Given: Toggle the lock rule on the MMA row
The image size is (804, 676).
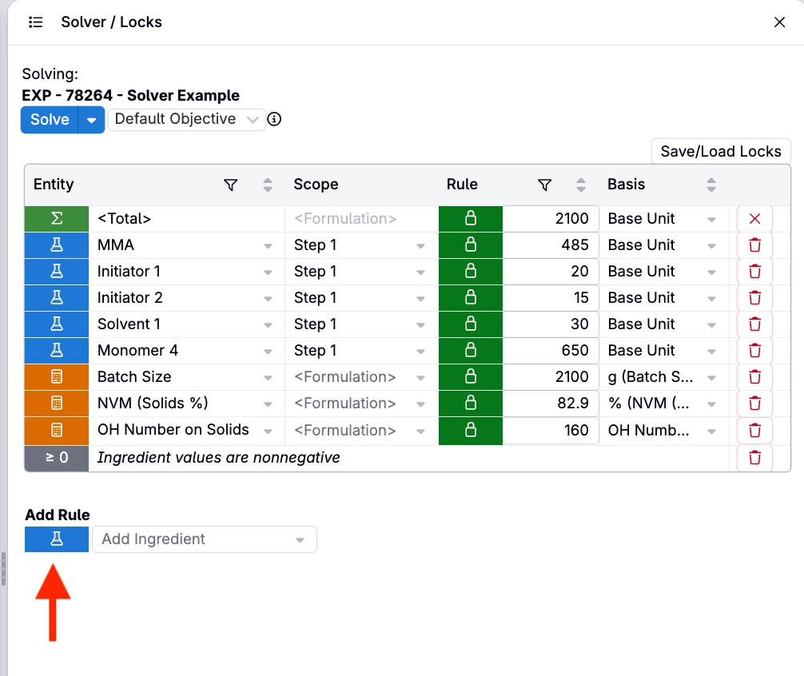Looking at the screenshot, I should (470, 245).
